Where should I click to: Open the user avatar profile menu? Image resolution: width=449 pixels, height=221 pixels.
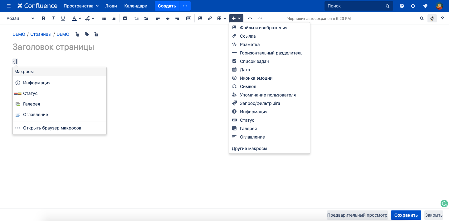pyautogui.click(x=439, y=6)
